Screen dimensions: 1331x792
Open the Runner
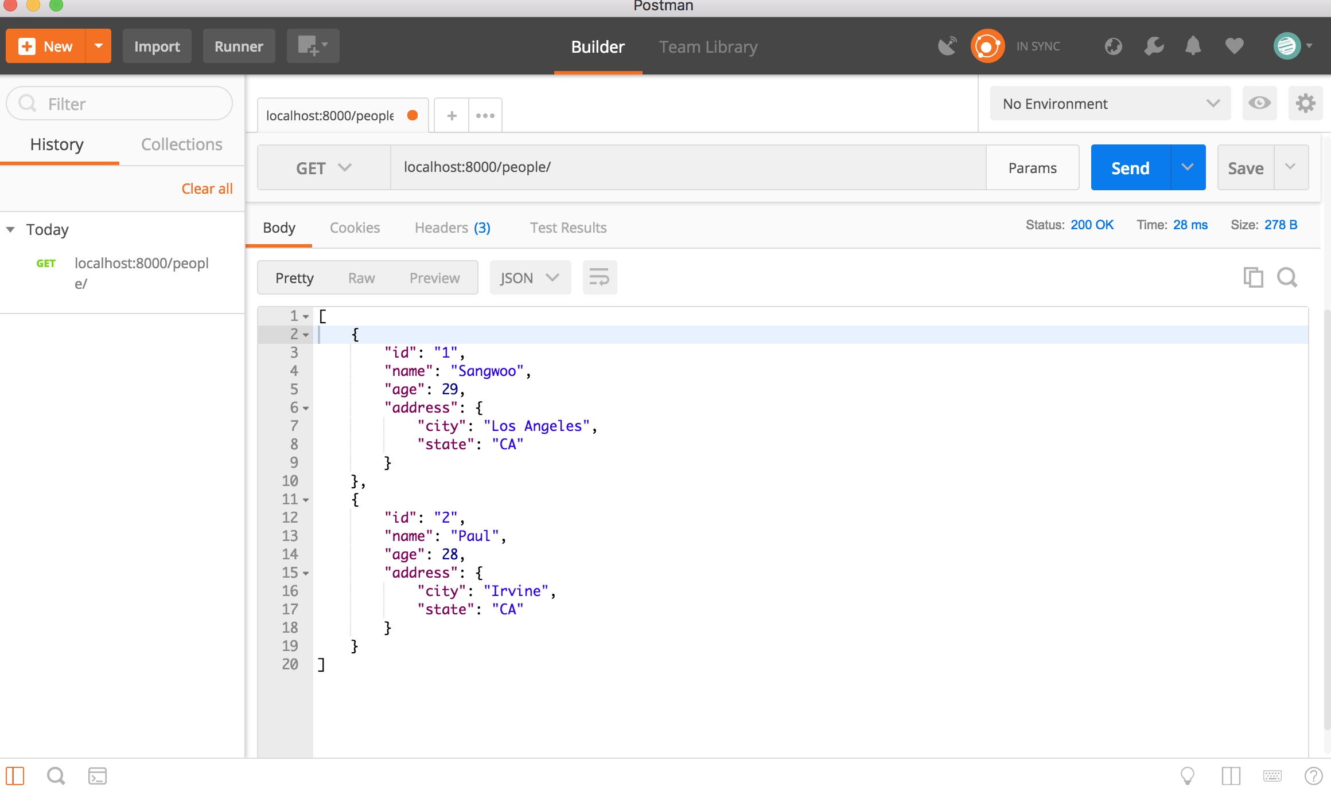click(239, 46)
